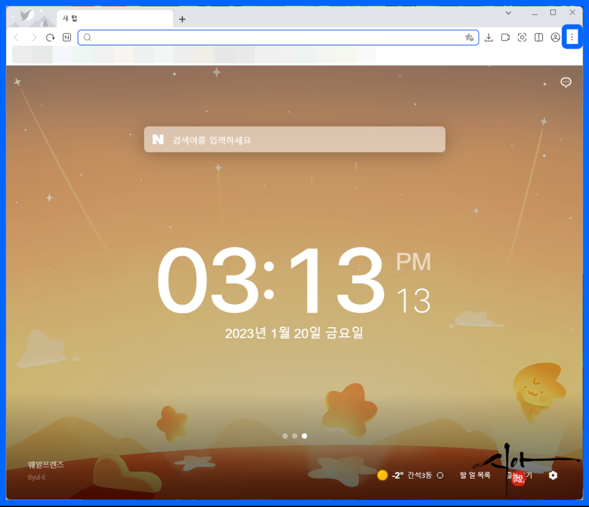Select the 새 탭 tab
Image resolution: width=589 pixels, height=507 pixels.
tap(115, 18)
